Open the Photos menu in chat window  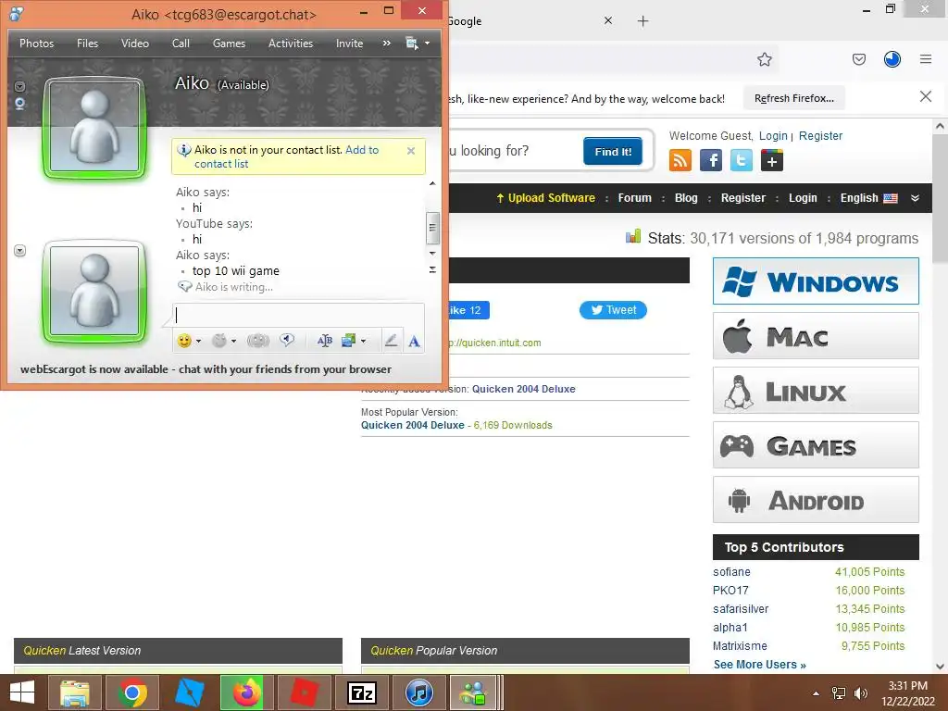[36, 44]
